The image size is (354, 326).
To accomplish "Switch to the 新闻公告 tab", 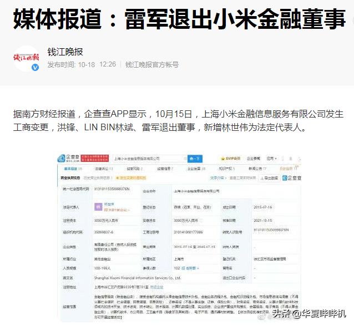I will click(257, 169).
